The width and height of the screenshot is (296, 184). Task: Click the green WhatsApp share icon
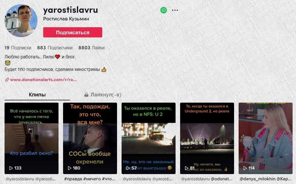click(x=163, y=10)
